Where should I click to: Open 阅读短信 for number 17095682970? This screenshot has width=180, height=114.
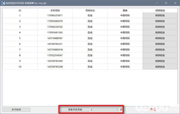160,21
